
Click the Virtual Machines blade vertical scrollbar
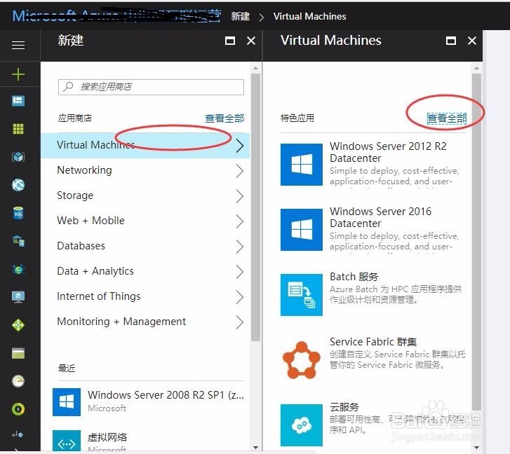click(x=476, y=242)
